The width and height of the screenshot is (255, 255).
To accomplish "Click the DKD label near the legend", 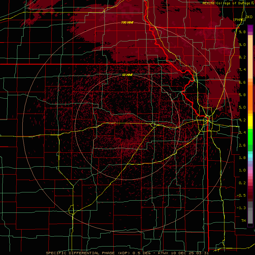I will pos(249,17).
